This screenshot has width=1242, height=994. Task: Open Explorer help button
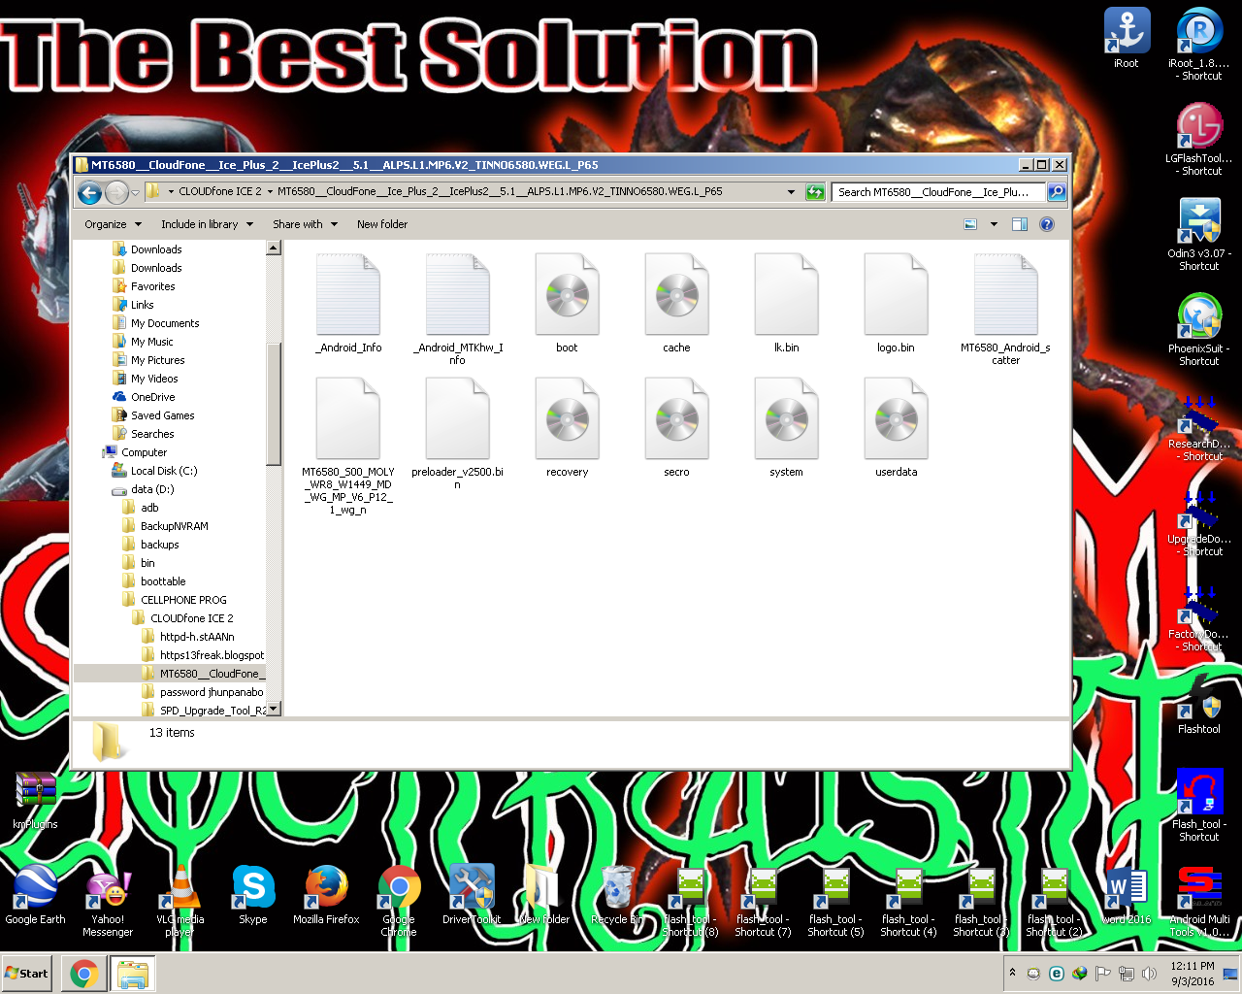tap(1047, 224)
